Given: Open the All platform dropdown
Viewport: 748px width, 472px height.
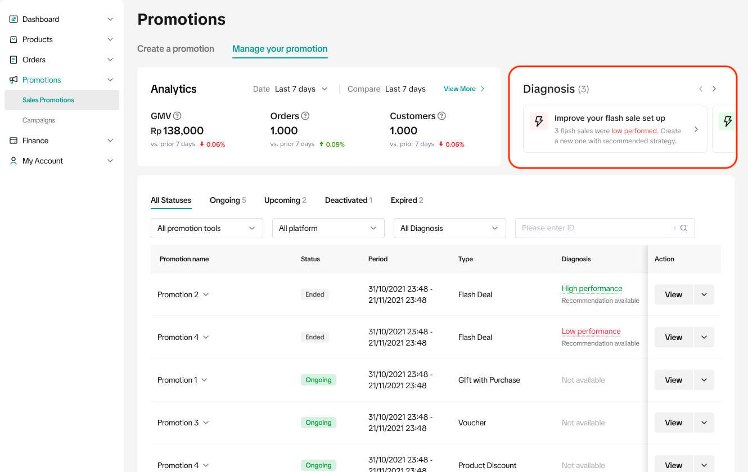Looking at the screenshot, I should 328,228.
